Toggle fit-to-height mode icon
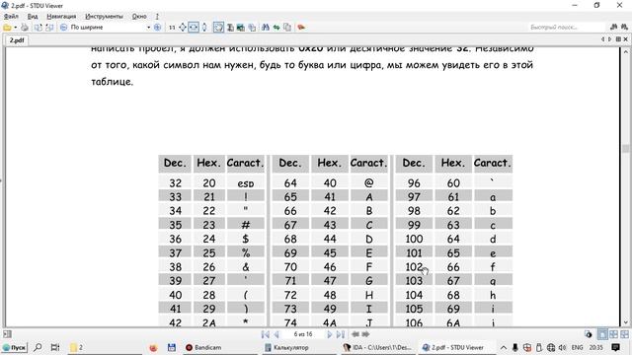632x355 pixels. tap(204, 28)
